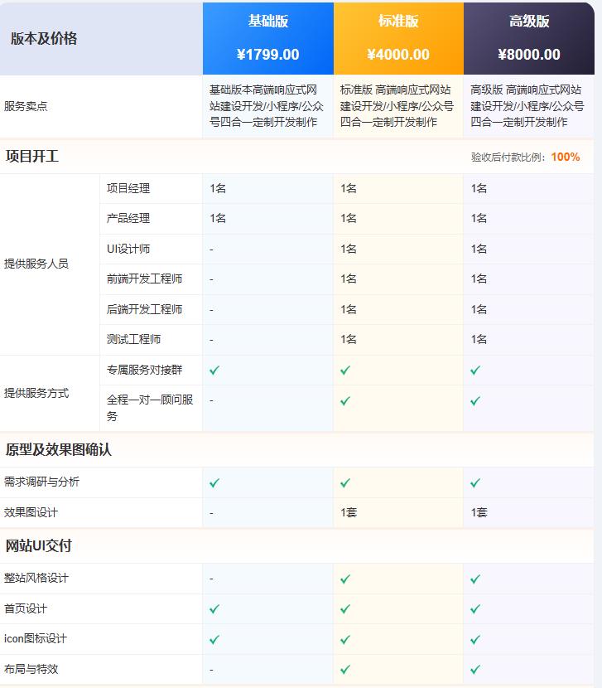Click the 高级版 checkmark for 需求调研与分析
Viewport: 602px width, 688px height.
point(475,482)
